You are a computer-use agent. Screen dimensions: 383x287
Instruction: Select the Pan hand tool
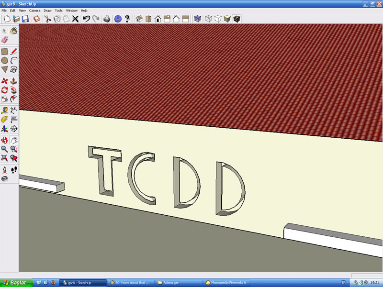[x=14, y=140]
